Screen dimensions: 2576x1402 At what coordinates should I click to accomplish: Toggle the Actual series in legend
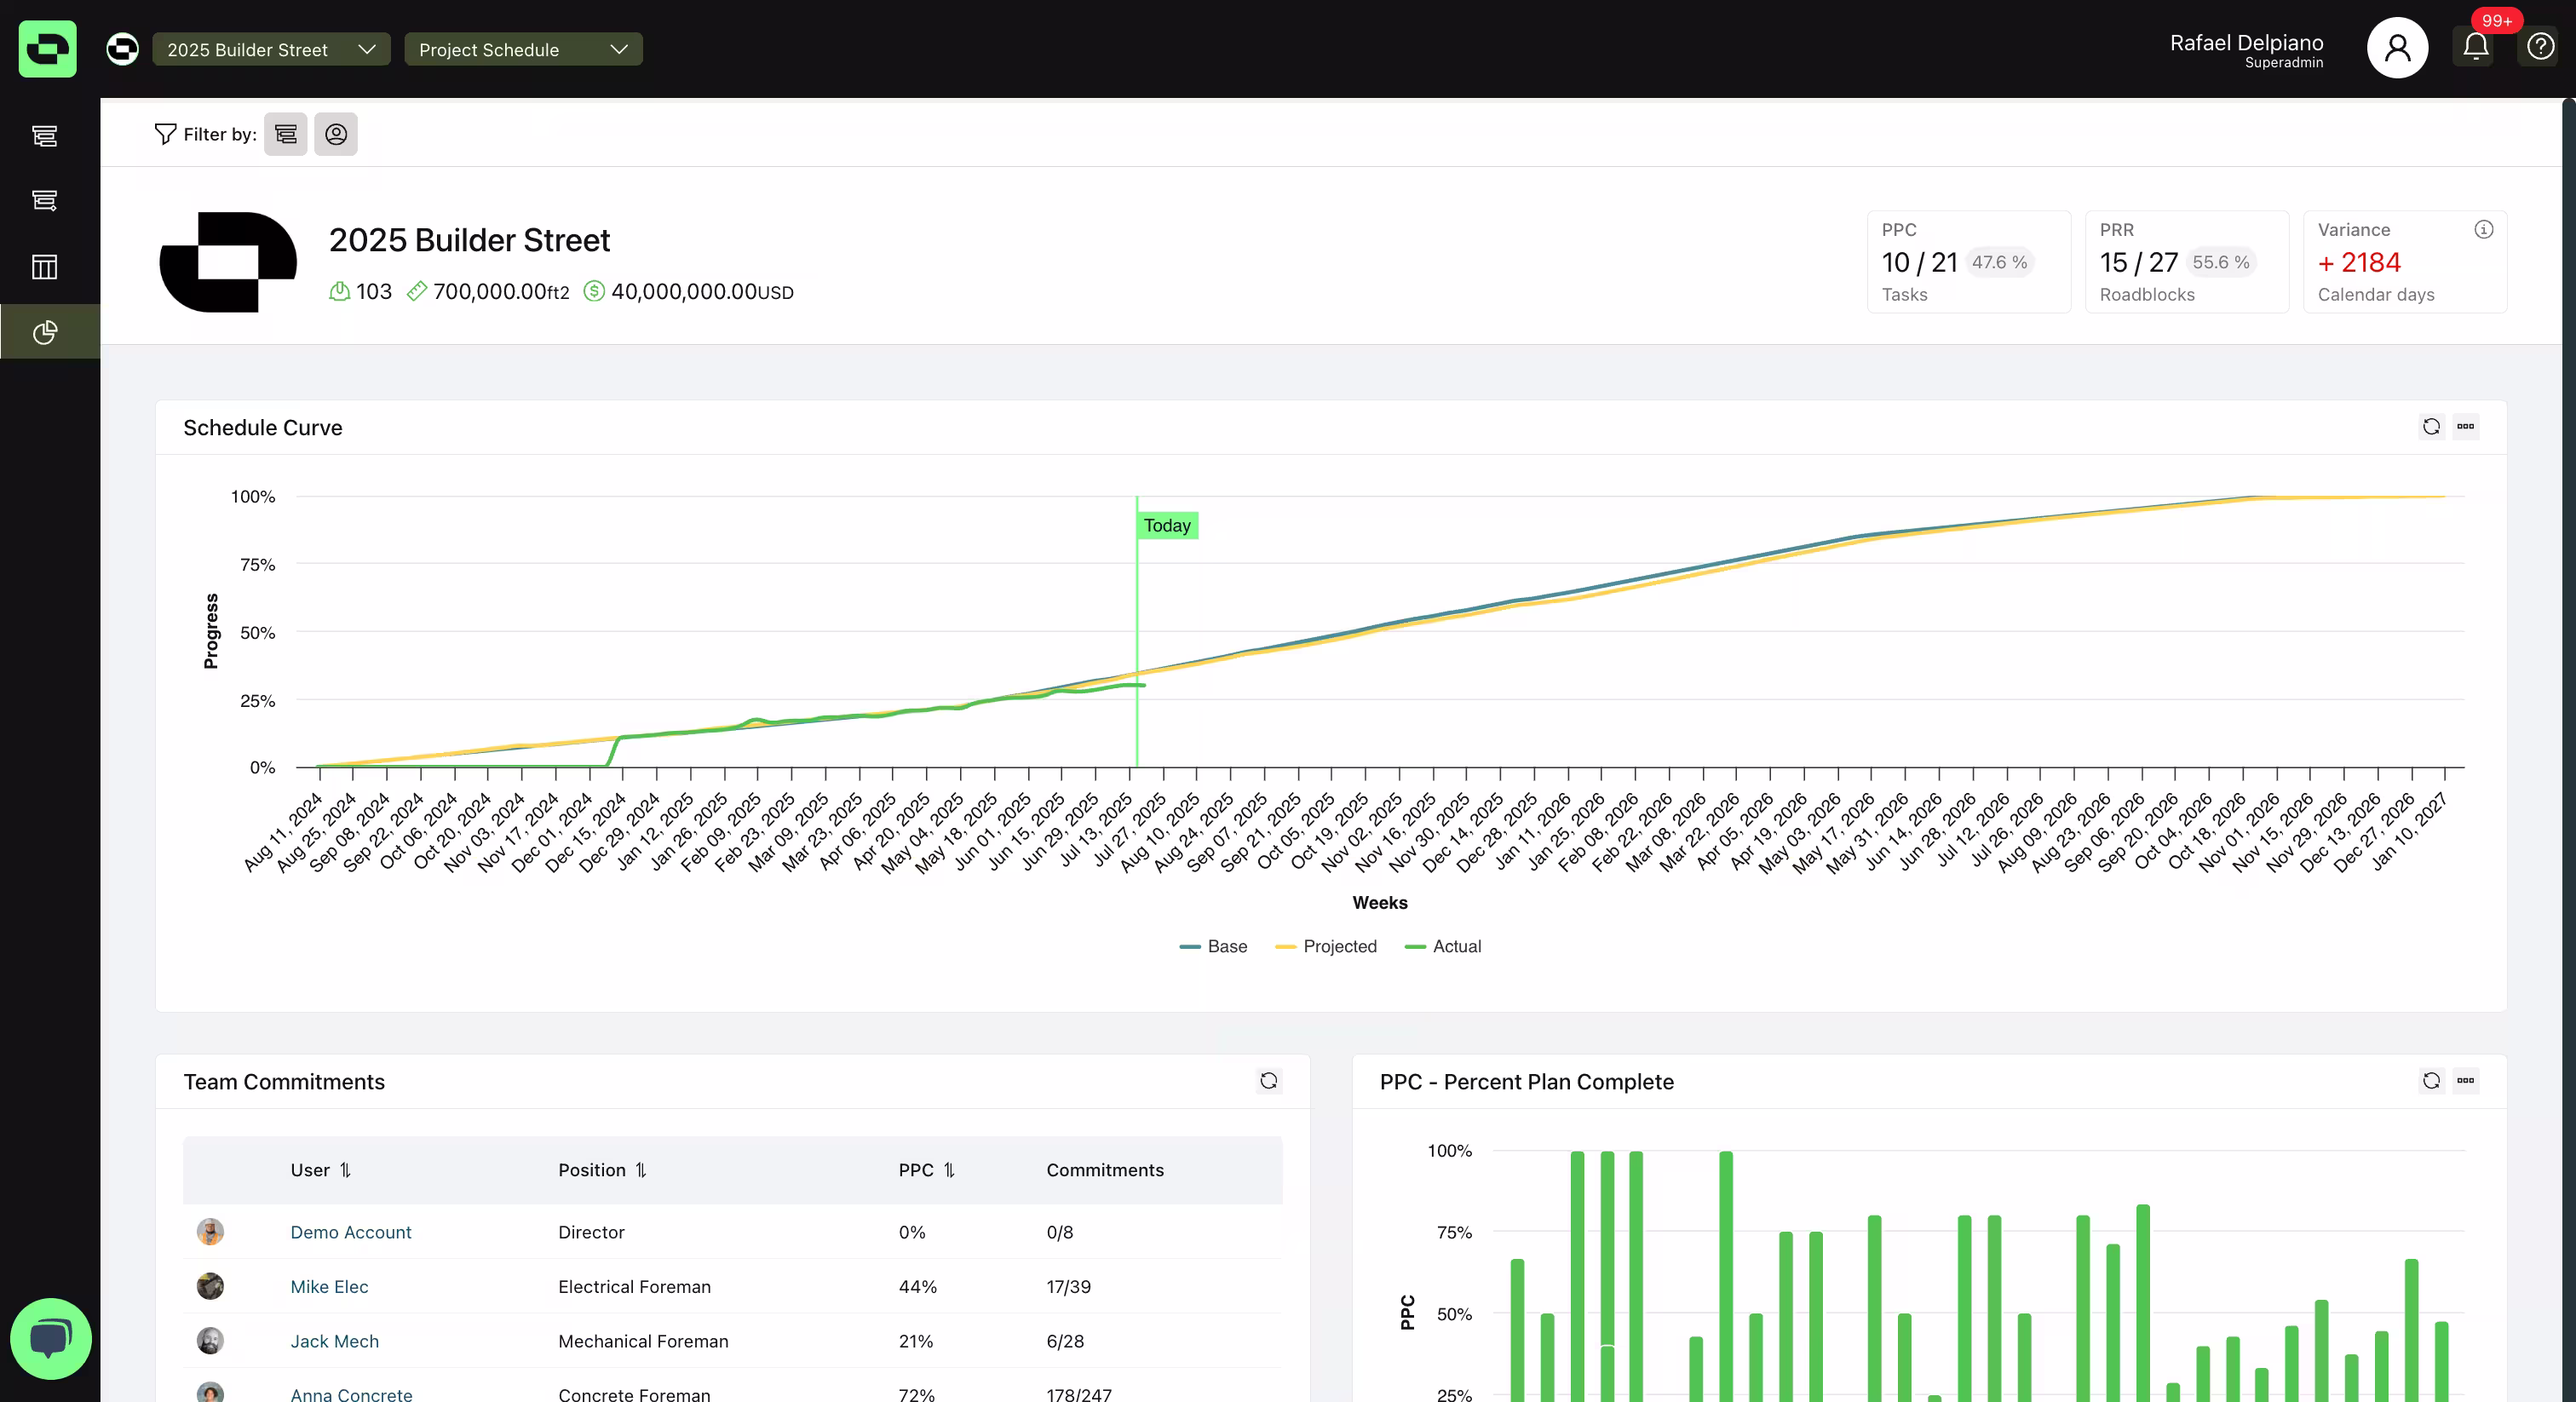point(1443,946)
